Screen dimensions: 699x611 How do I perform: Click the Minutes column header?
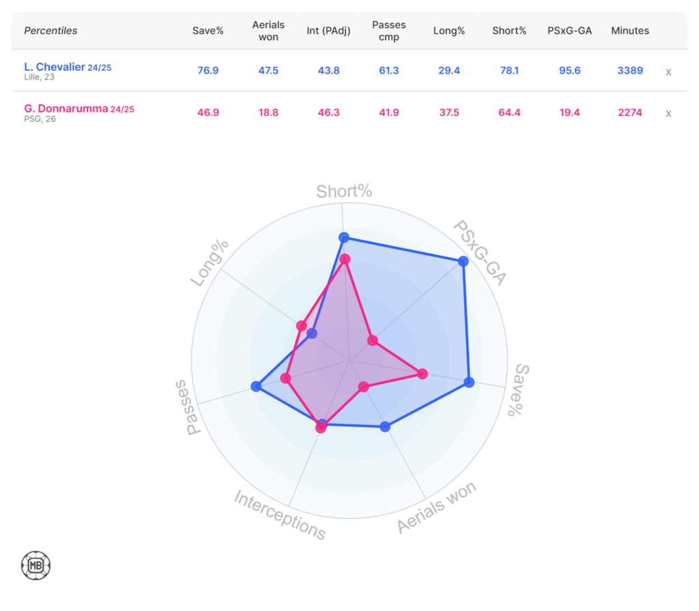[x=630, y=31]
